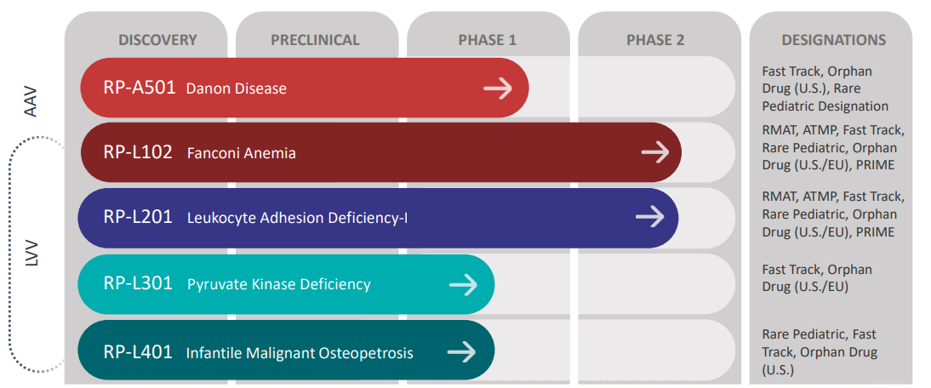
Task: Click the arrow on the RP-L301 bar
Action: pyautogui.click(x=463, y=285)
